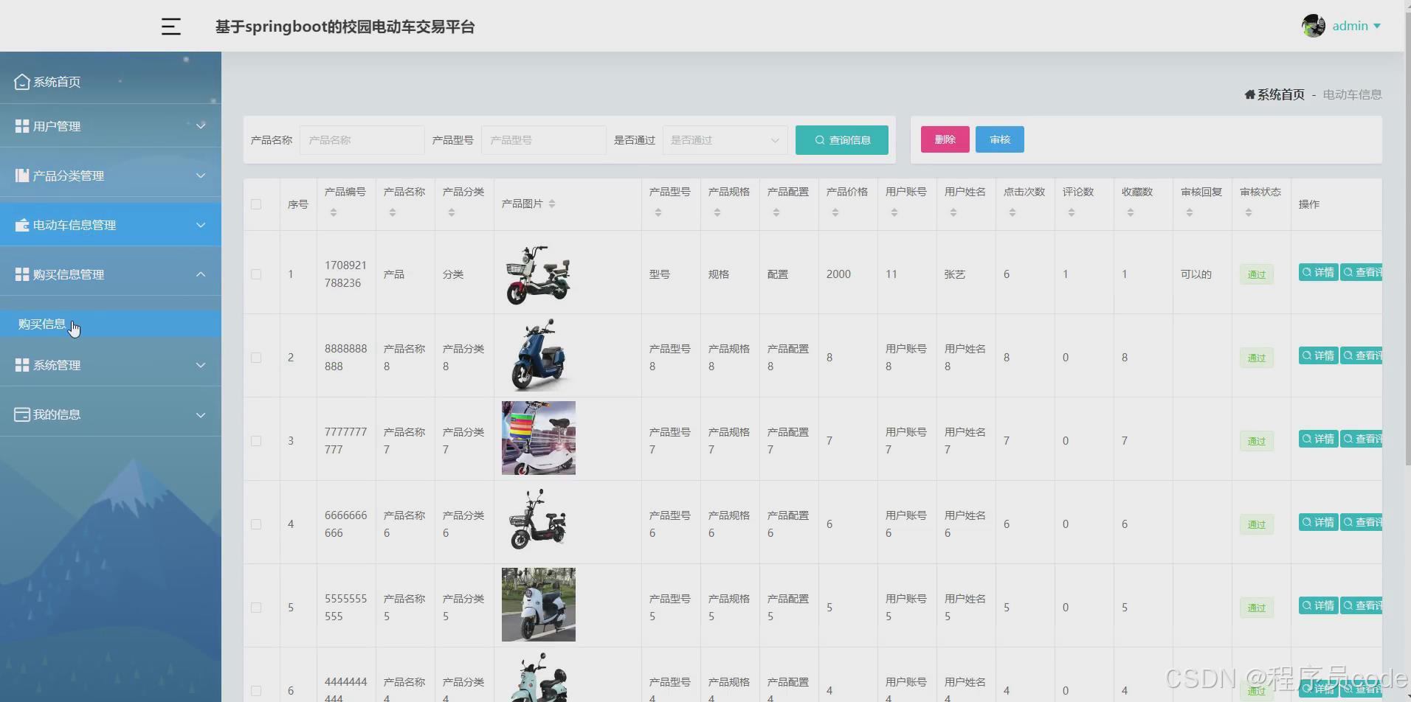Screen dimensions: 1411x702
Task: Click the blue 审核 button
Action: 1000,139
